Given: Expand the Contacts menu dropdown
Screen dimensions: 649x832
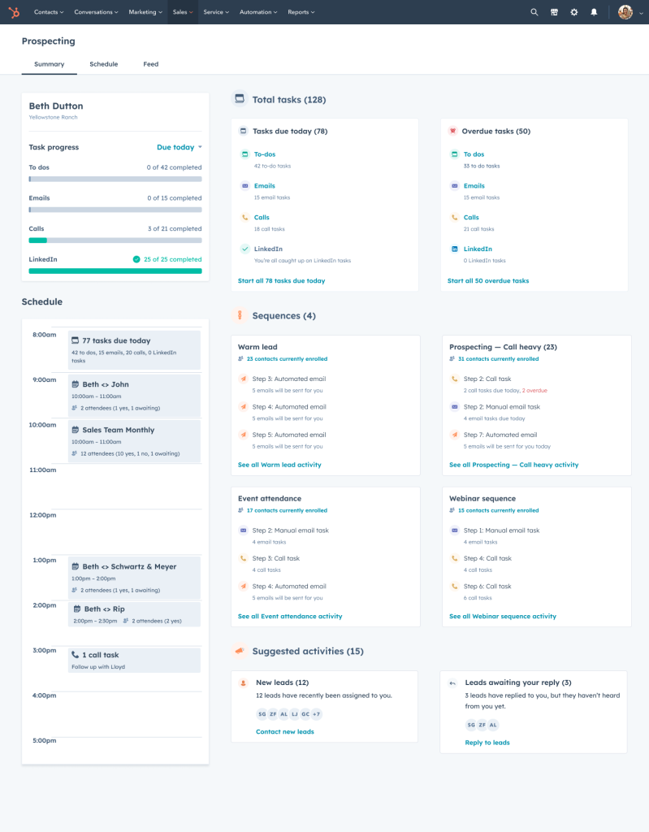Looking at the screenshot, I should [x=49, y=12].
